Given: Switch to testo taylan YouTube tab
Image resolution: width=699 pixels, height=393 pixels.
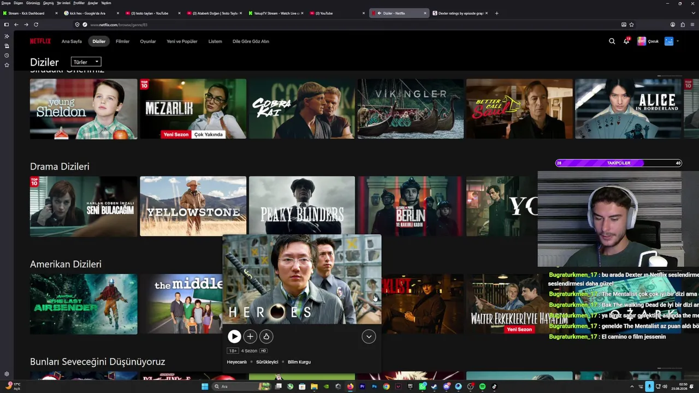Looking at the screenshot, I should tap(152, 13).
